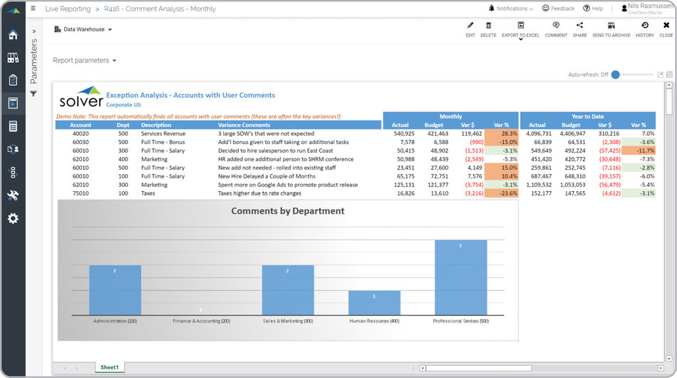Delete the report using the trash icon

click(488, 26)
